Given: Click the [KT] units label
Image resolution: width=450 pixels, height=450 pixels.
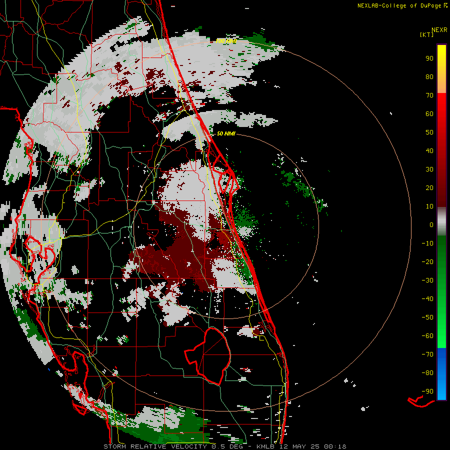Looking at the screenshot, I should 426,34.
